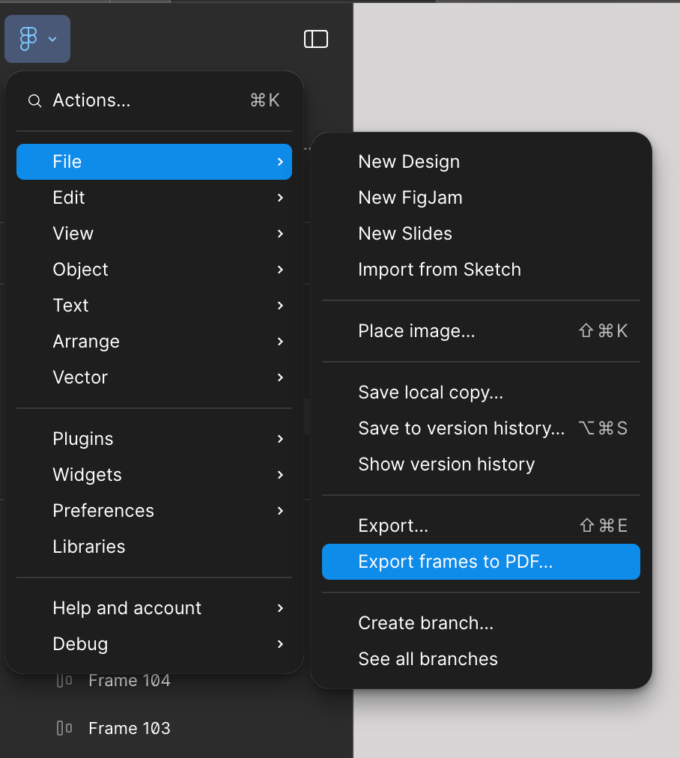Image resolution: width=680 pixels, height=758 pixels.
Task: Choose New Design in the File submenu
Action: click(x=481, y=162)
